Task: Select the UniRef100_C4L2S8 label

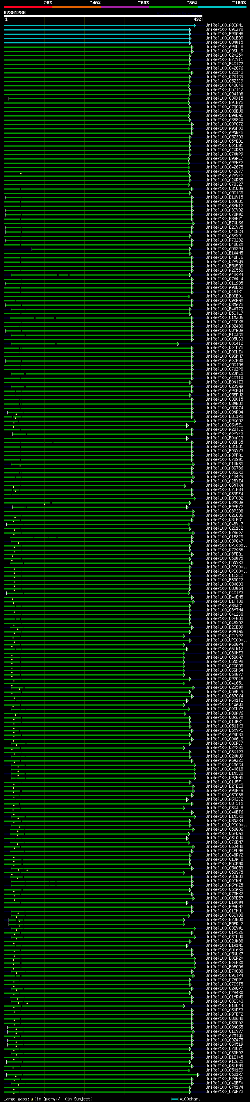Action: (x=224, y=614)
